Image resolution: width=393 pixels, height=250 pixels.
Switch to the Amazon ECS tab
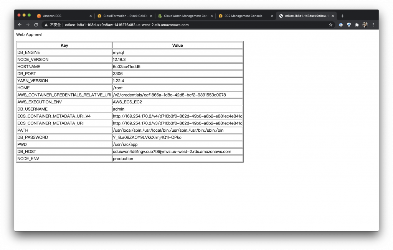(x=64, y=16)
